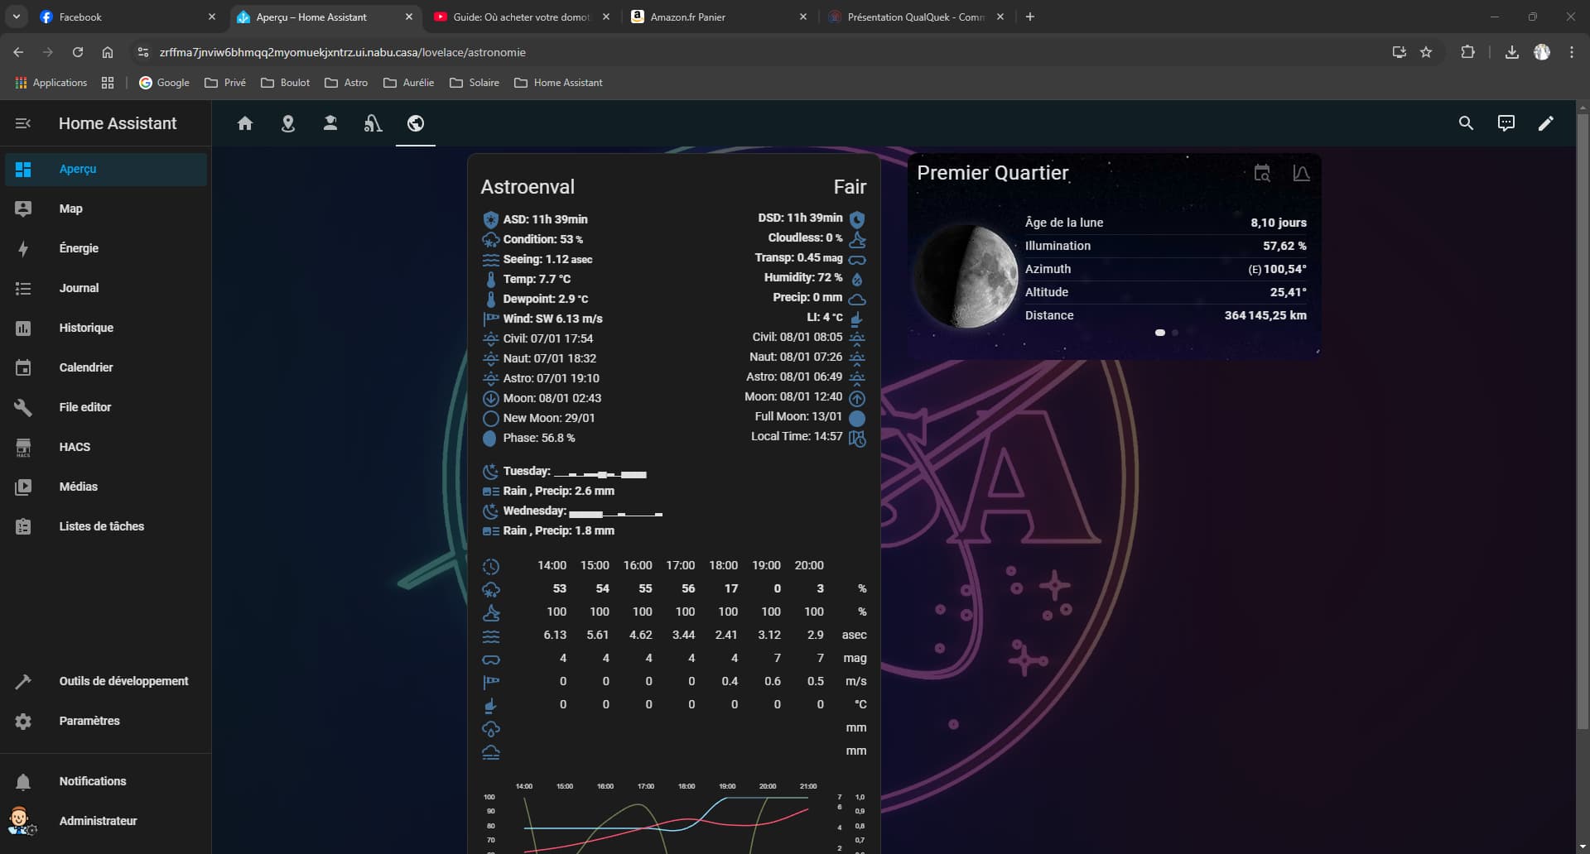This screenshot has width=1590, height=854.
Task: Open Outils de développement
Action: [106, 681]
